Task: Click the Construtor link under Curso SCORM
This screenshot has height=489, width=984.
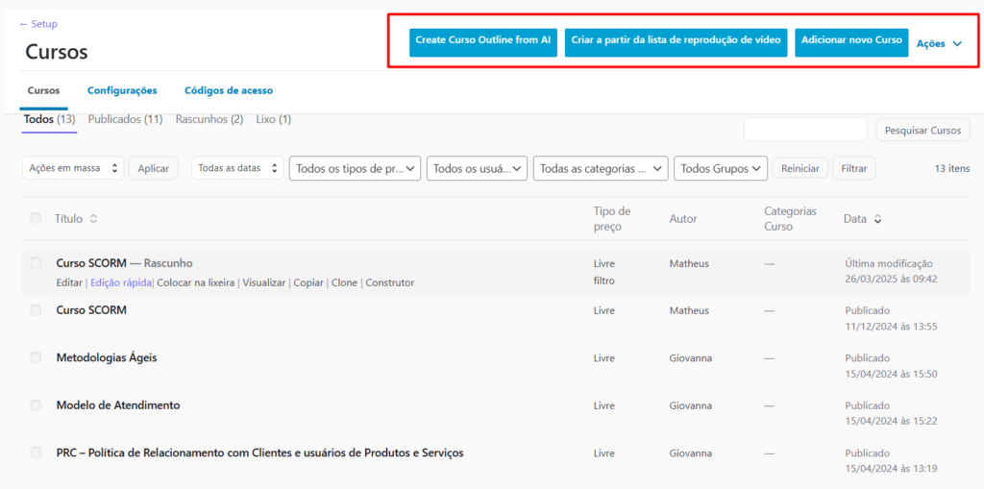Action: pos(389,283)
